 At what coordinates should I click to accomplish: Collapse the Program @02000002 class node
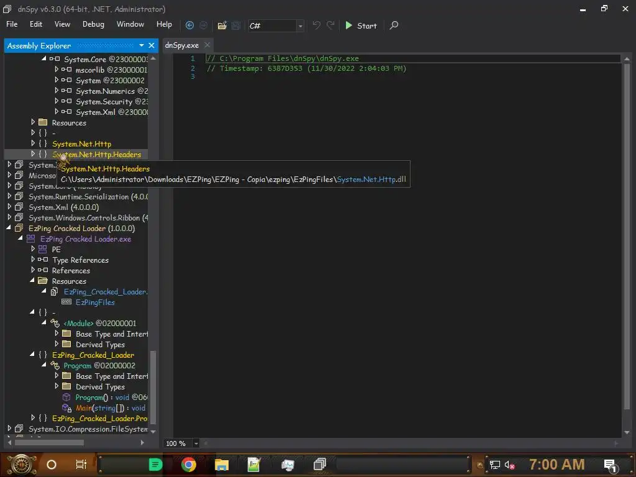tap(44, 365)
